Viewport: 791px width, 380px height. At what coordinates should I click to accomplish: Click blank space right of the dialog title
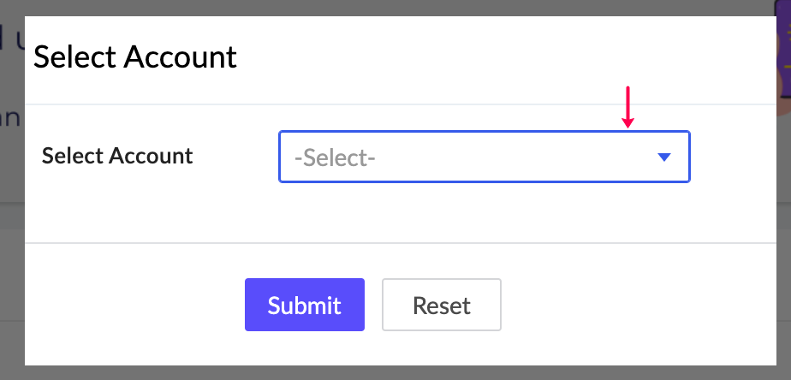(504, 57)
